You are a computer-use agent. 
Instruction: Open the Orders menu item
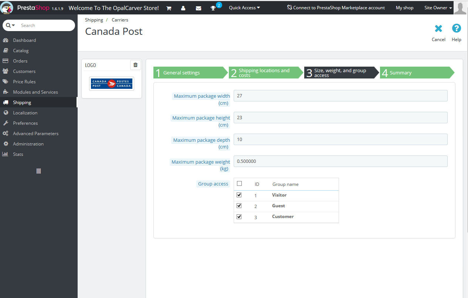click(x=20, y=61)
